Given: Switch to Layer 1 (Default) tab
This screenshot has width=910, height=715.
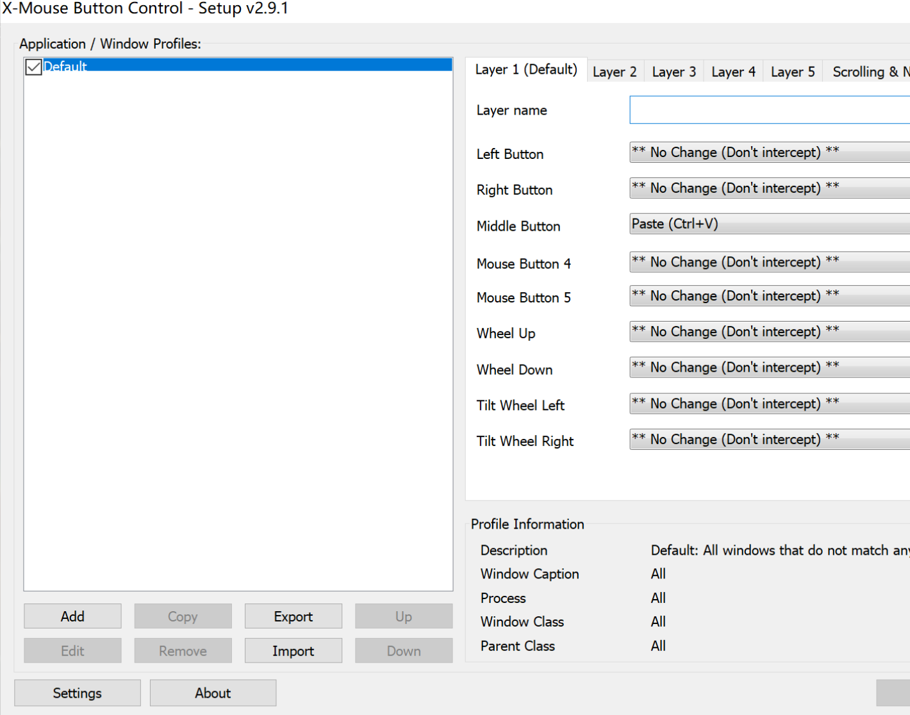Looking at the screenshot, I should (526, 70).
